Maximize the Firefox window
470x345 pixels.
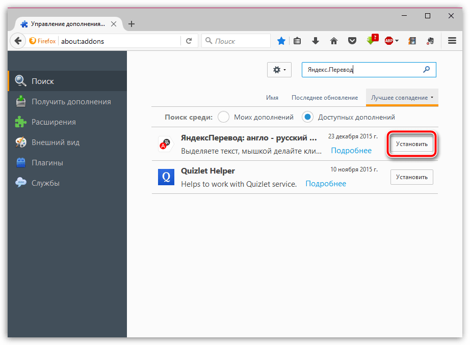[428, 16]
